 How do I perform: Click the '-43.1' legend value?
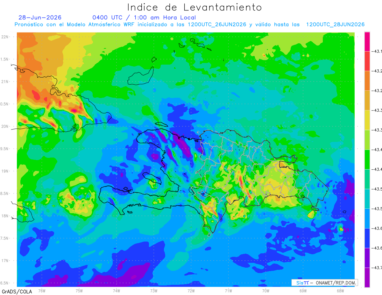(377, 51)
